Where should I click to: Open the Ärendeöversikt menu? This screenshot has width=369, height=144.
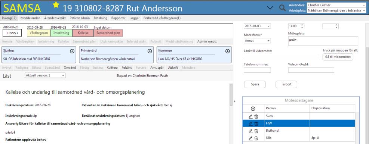click(55, 18)
